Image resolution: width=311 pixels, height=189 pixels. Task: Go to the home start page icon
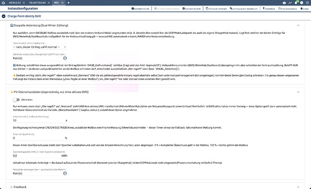[x=3, y=3]
